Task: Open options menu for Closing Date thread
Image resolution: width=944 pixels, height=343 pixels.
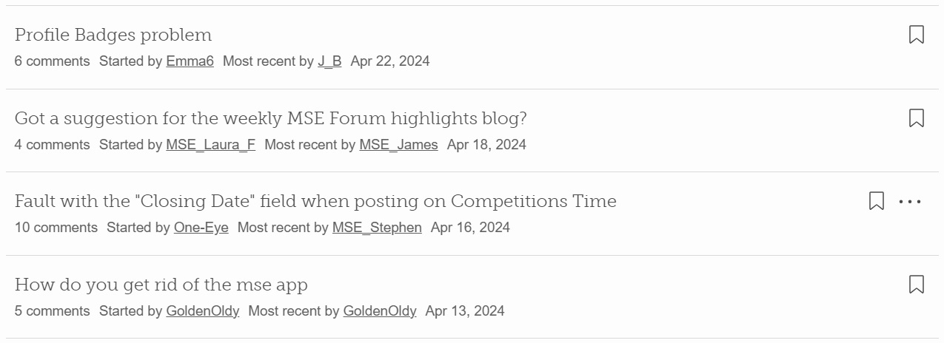Action: coord(910,201)
